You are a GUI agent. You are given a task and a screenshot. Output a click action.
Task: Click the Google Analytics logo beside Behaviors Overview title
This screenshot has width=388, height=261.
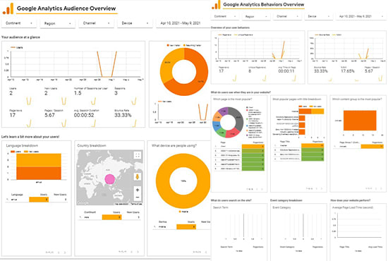coord(216,5)
